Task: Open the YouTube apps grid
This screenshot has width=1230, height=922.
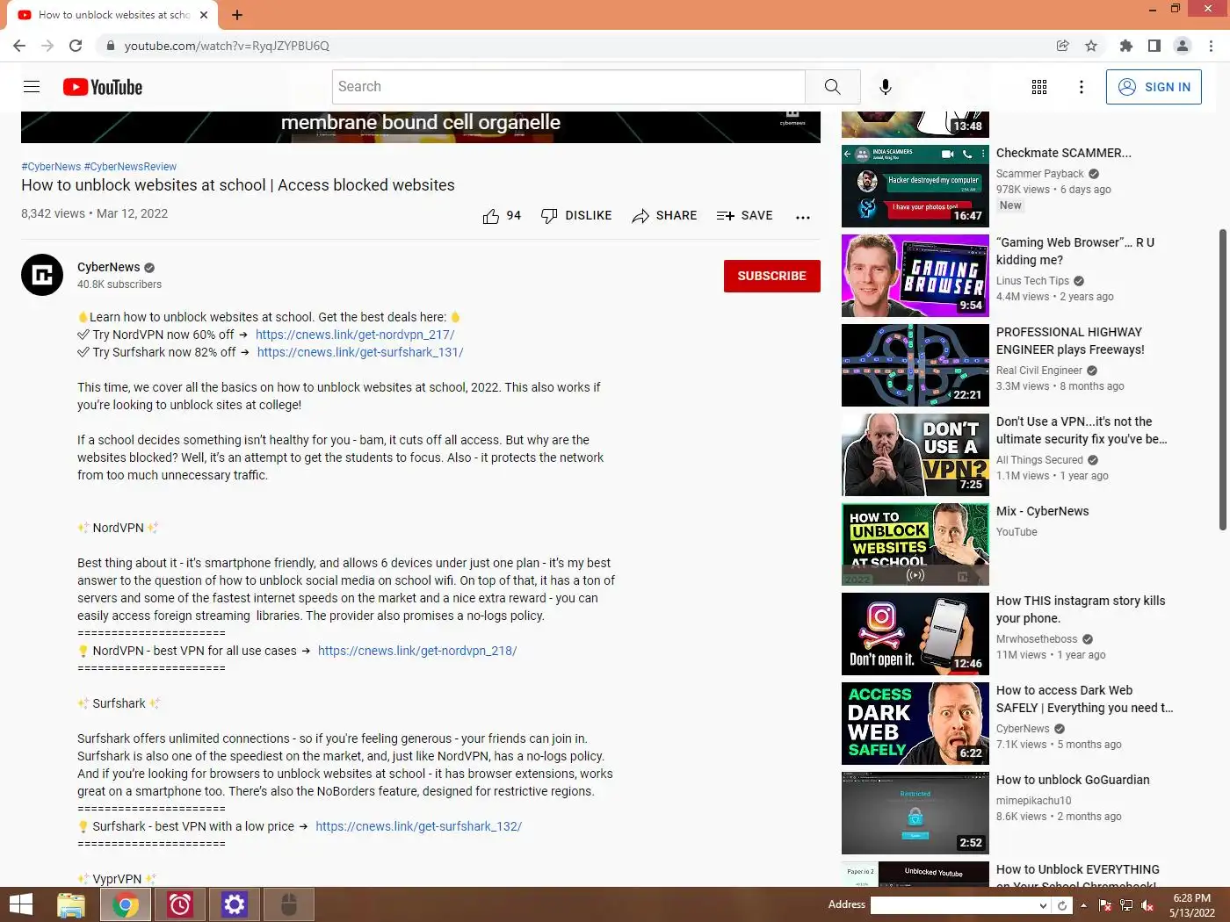Action: click(1039, 87)
